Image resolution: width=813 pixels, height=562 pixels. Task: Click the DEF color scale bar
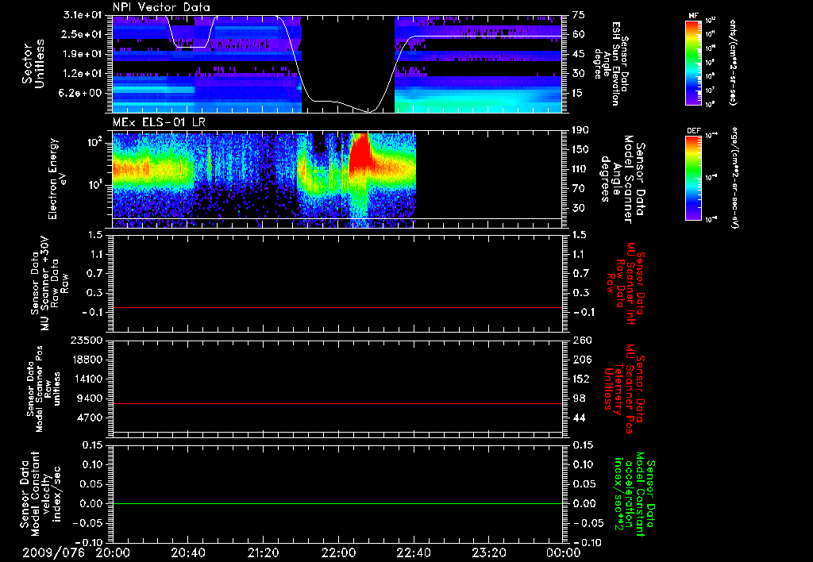(694, 177)
